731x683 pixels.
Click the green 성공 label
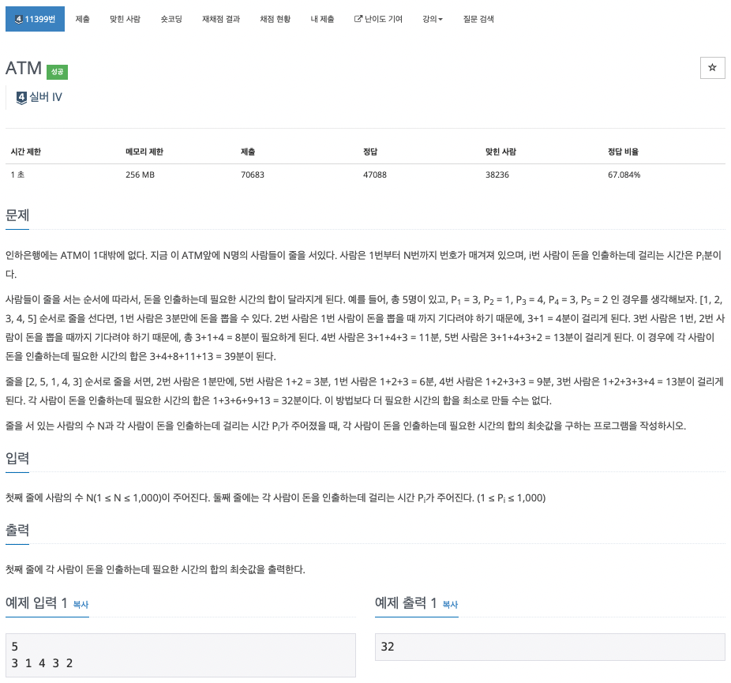58,72
